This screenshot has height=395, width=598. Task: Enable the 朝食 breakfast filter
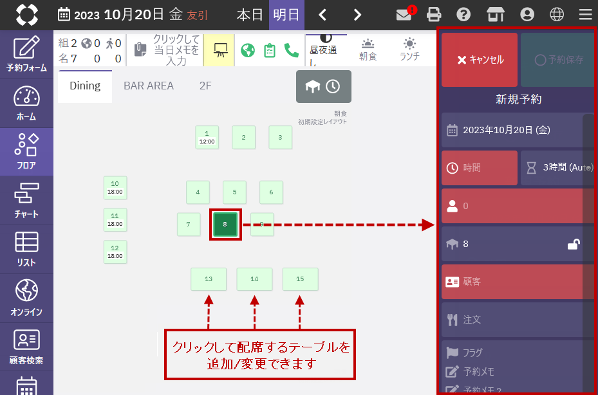tap(368, 49)
